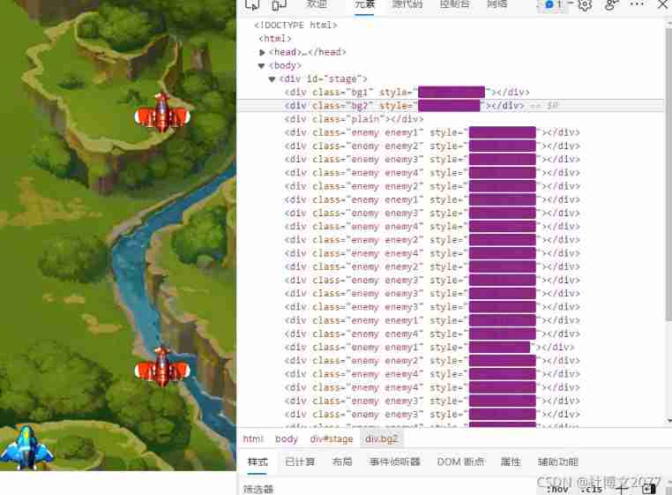This screenshot has height=495, width=672.
Task: Toggle the :hov element state panel
Action: [557, 489]
